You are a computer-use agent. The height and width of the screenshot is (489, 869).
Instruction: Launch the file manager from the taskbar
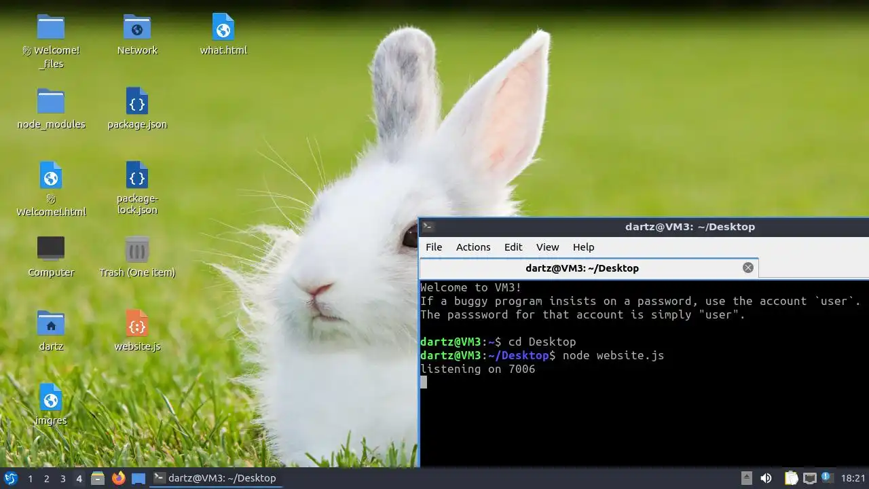pos(98,478)
